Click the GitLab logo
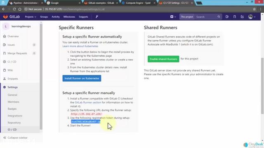The image size is (264, 148). point(12,17)
